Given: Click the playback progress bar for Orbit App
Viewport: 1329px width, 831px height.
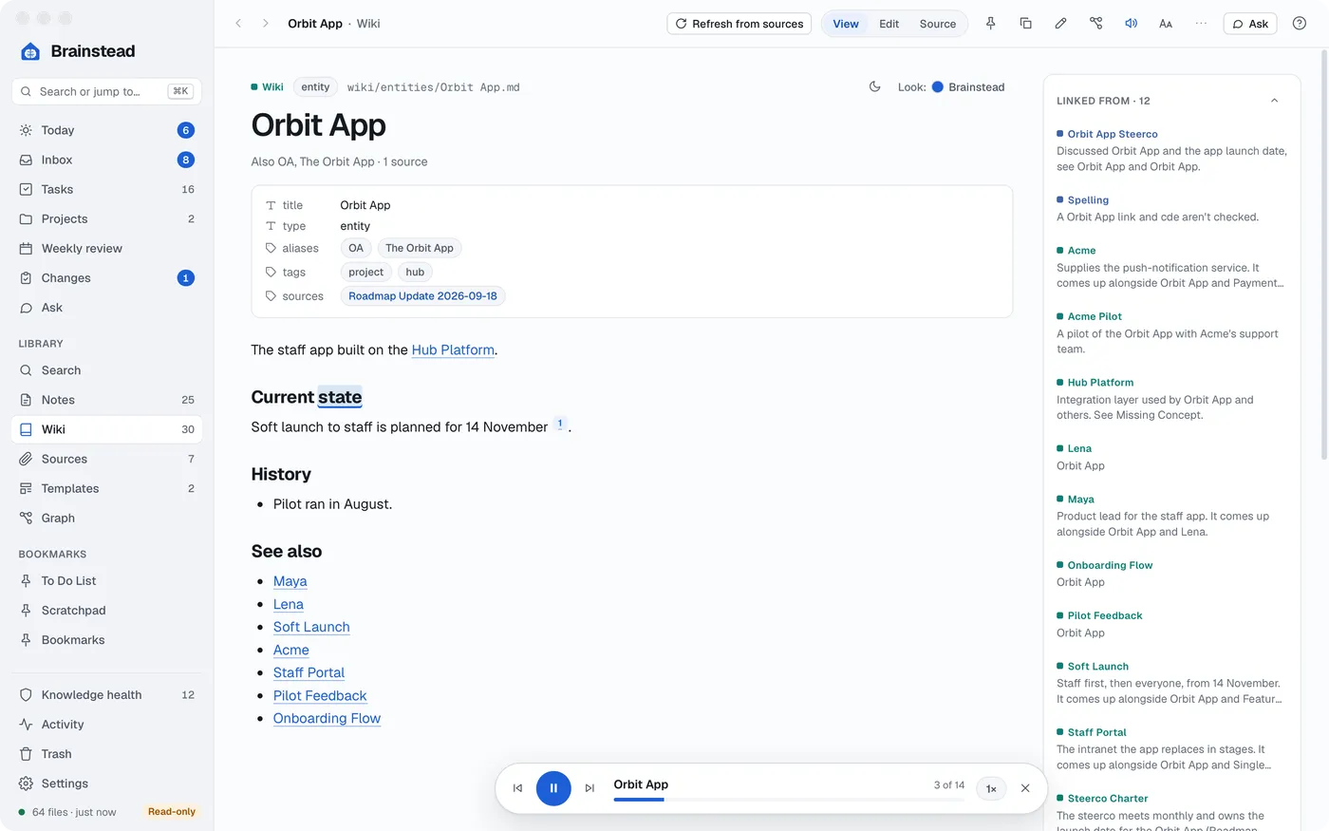Looking at the screenshot, I should point(789,800).
